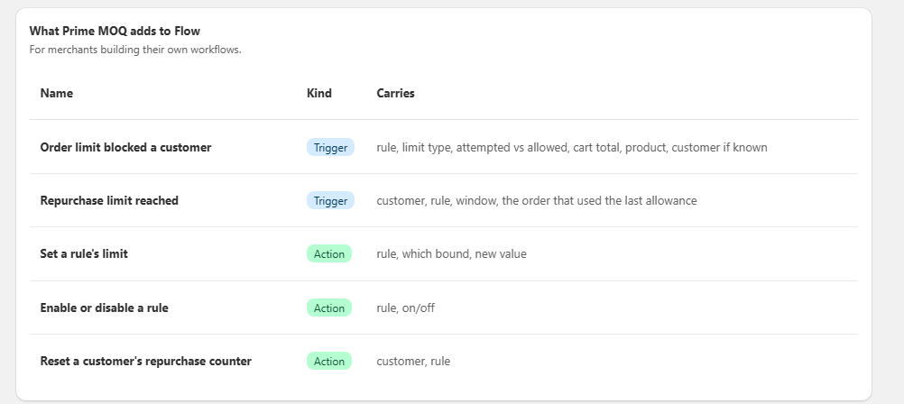Click the heading 'What Prime MOQ adds to Flow'
The height and width of the screenshot is (404, 904).
point(115,32)
